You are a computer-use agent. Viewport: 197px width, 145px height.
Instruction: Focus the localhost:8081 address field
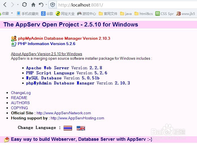(x=127, y=5)
